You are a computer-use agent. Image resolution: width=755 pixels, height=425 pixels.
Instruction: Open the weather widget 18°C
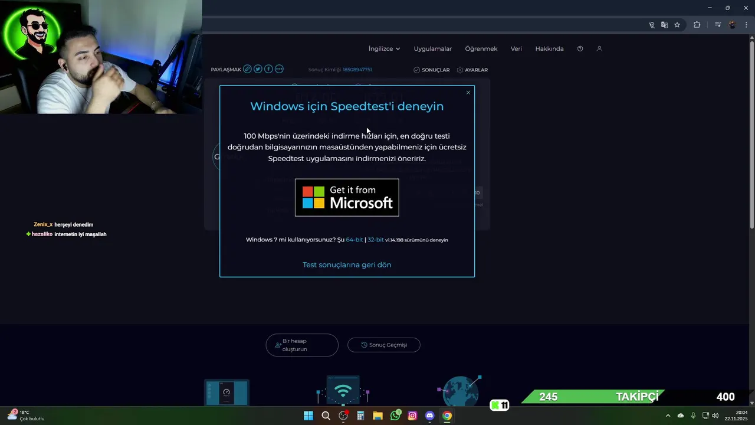pyautogui.click(x=25, y=416)
